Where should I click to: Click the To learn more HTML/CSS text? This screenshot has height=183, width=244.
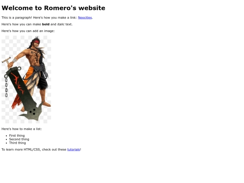click(x=21, y=150)
